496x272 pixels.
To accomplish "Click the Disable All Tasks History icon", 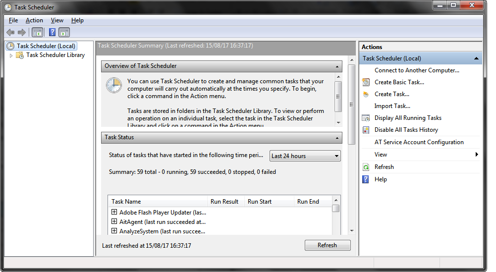I will point(366,130).
